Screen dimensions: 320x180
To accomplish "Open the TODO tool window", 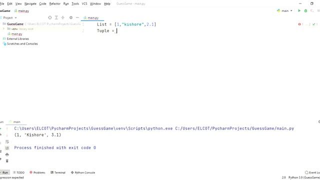I will click(18, 172).
